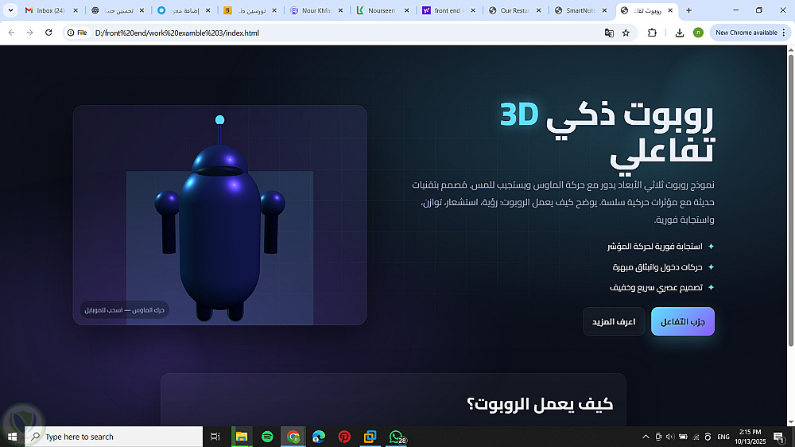The width and height of the screenshot is (795, 447).
Task: Click the scrollbar down arrow
Action: click(x=790, y=422)
